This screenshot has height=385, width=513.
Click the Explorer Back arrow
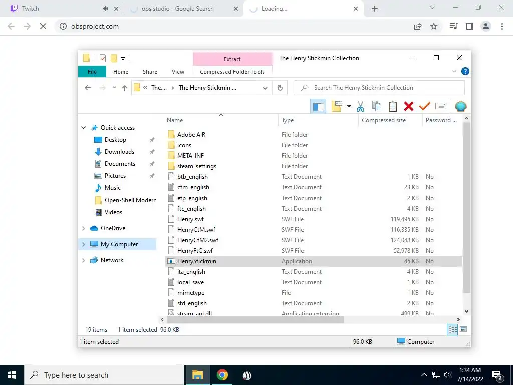[x=87, y=88]
